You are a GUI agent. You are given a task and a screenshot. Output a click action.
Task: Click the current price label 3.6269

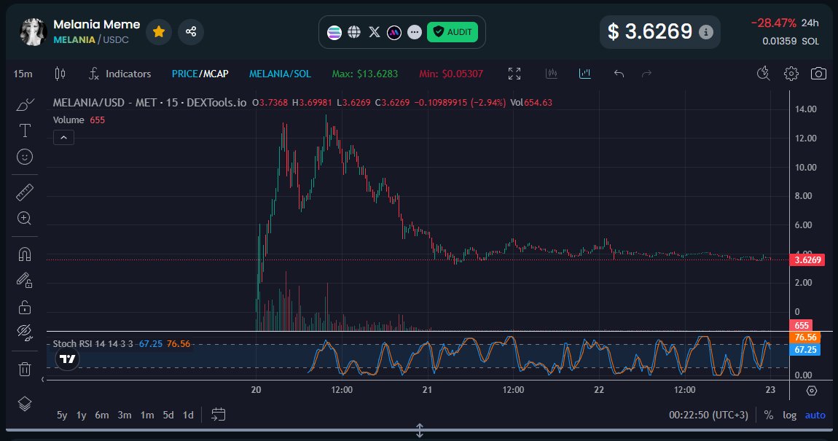pyautogui.click(x=807, y=259)
